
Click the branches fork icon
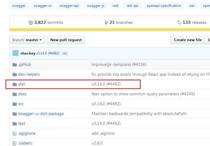point(106,23)
